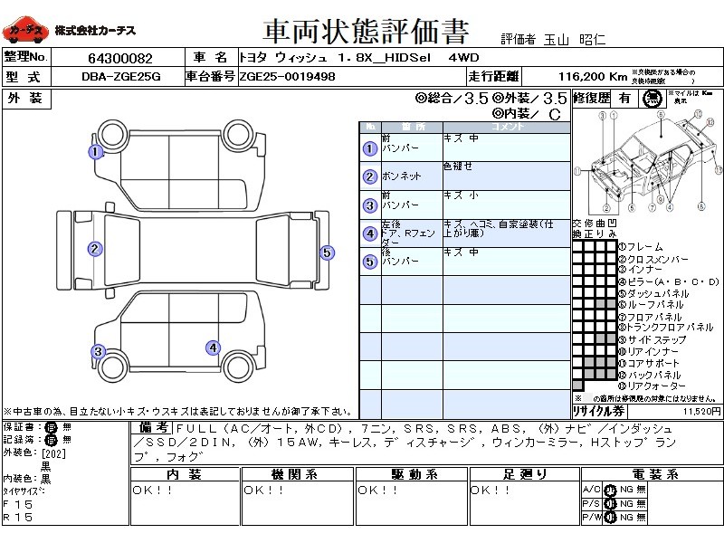Toggle the 保証書 circled 有 mark

point(52,427)
